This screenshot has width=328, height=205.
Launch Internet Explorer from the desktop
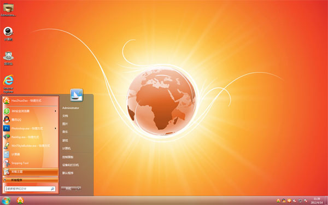click(x=8, y=84)
